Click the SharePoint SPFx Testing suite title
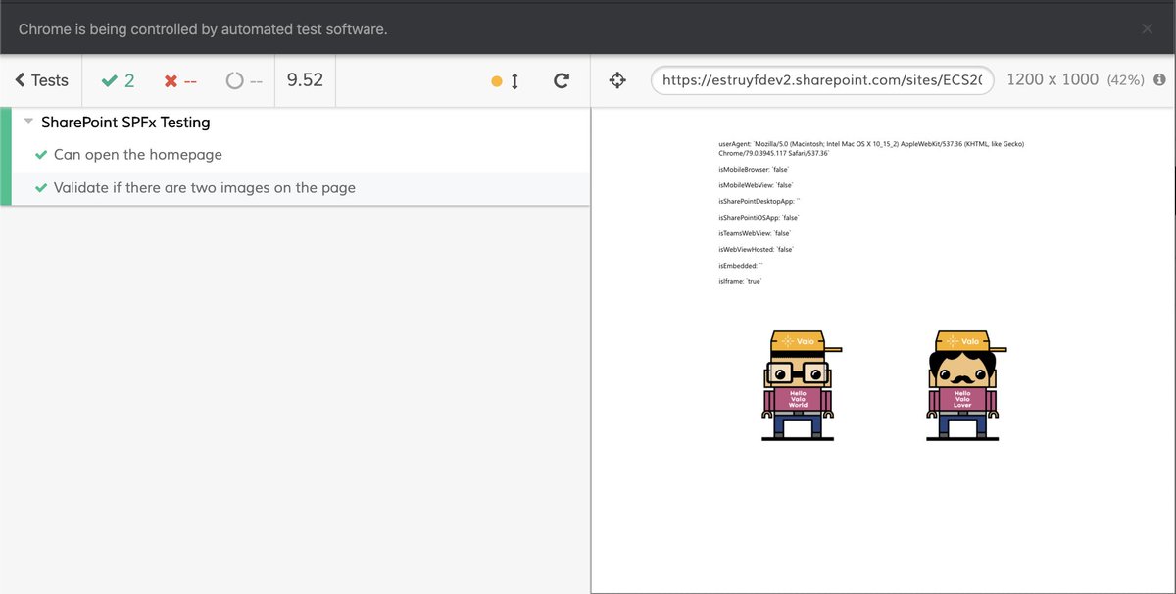The image size is (1176, 594). [x=125, y=123]
